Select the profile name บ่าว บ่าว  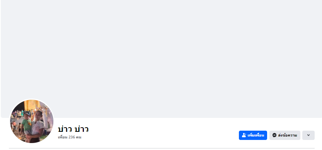pos(73,129)
